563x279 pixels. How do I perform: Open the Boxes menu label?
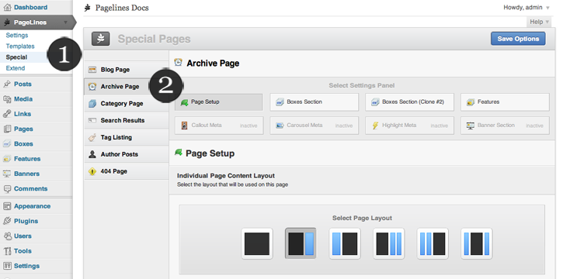point(23,144)
